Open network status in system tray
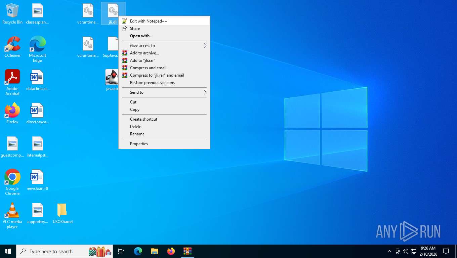 tap(414, 251)
